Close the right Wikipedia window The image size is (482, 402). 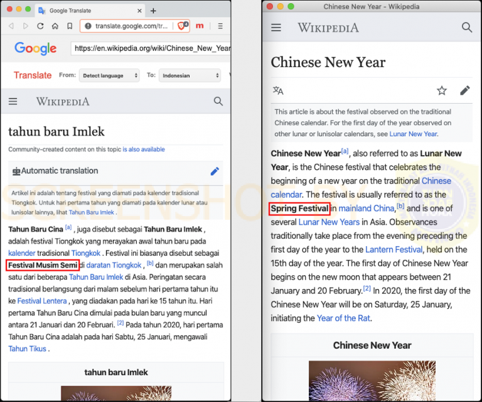click(270, 6)
